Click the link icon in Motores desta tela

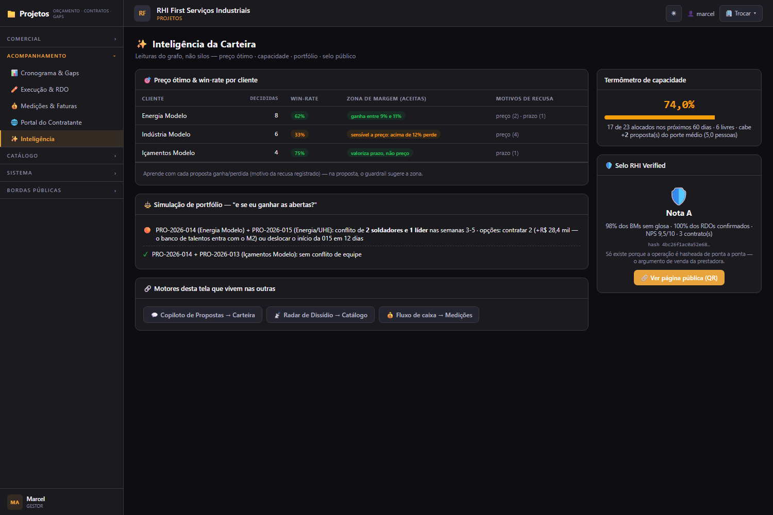coord(147,289)
